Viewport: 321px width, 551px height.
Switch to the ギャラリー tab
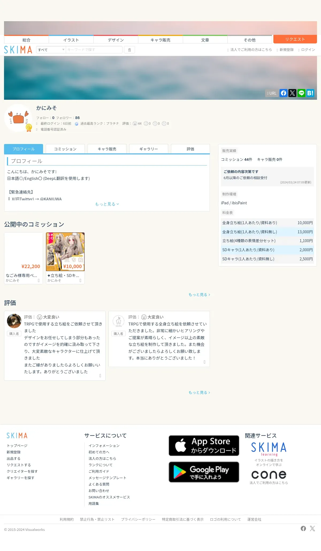pyautogui.click(x=149, y=149)
